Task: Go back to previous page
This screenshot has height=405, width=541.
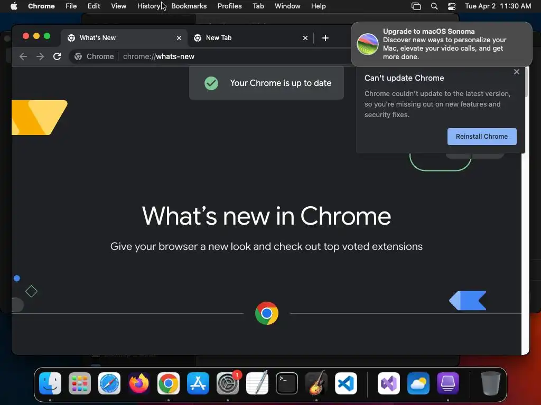Action: (23, 56)
